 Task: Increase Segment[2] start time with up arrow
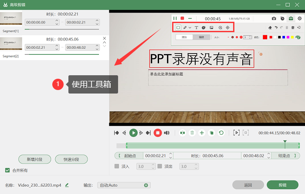57,46
